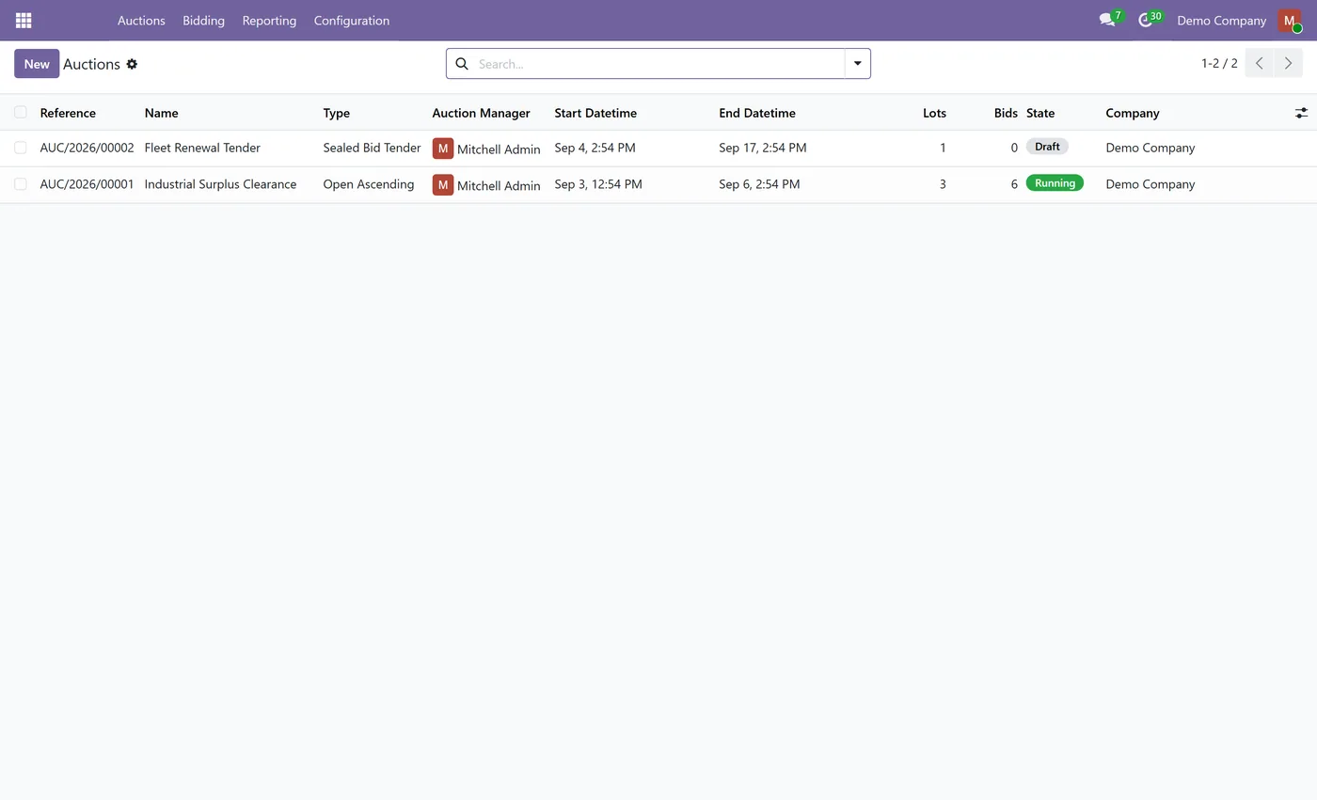The image size is (1317, 800).
Task: Go to previous page arrow
Action: 1260,63
